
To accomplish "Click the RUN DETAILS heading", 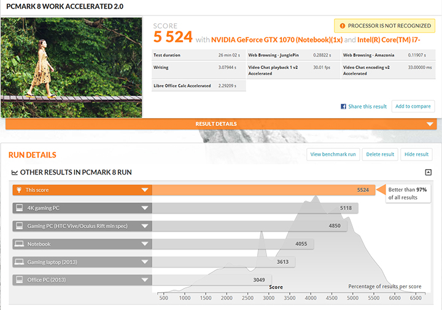I will 33,155.
